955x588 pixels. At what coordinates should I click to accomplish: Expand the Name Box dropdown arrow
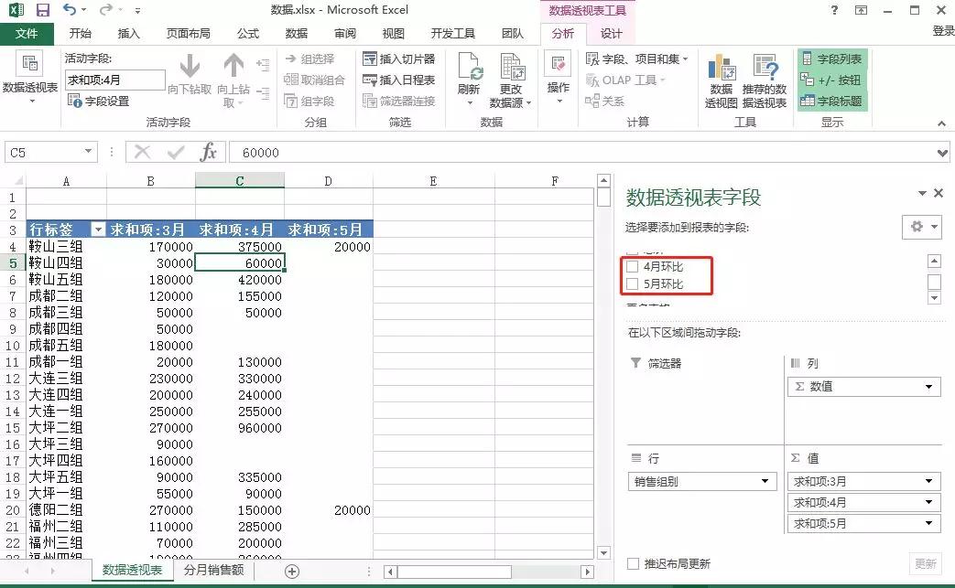pyautogui.click(x=88, y=152)
